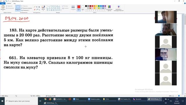Switch to the View (Вид) tab
Image resolution: width=186 pixels, height=105 pixels.
[x=15, y=3]
